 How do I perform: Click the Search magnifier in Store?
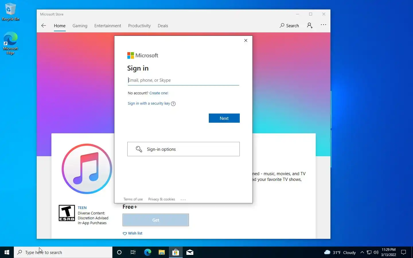[282, 26]
